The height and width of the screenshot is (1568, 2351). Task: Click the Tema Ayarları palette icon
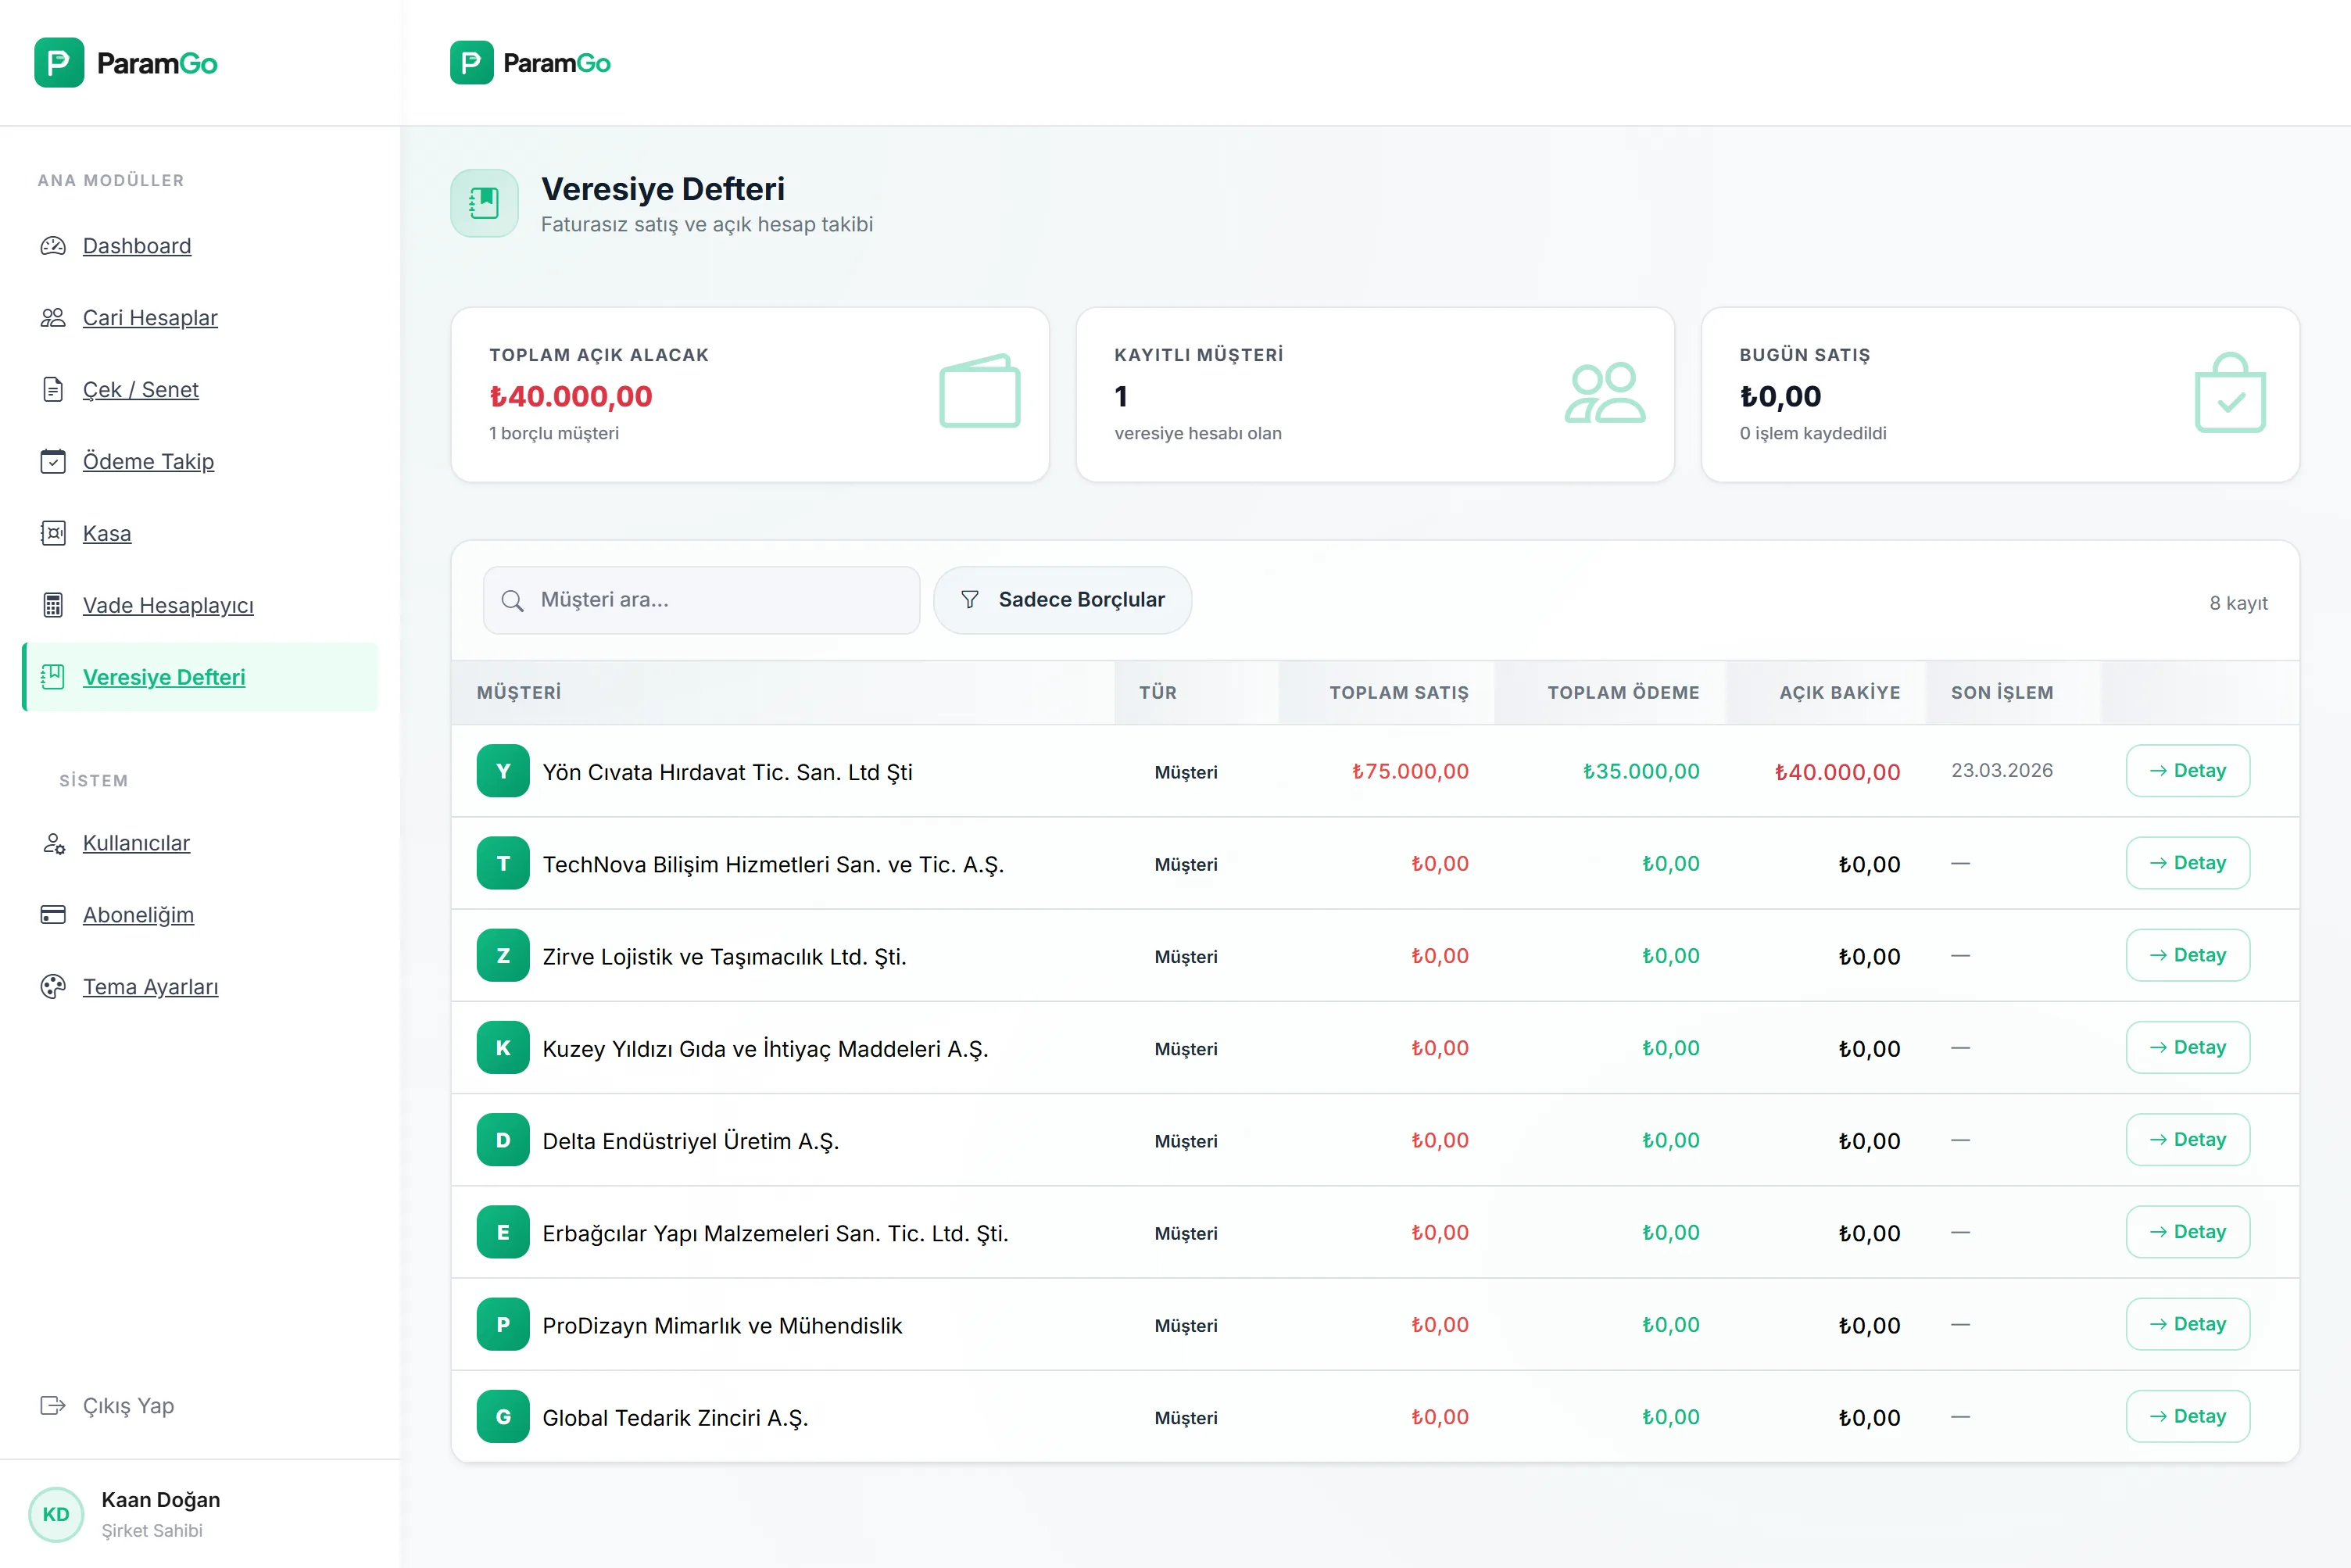[x=53, y=987]
